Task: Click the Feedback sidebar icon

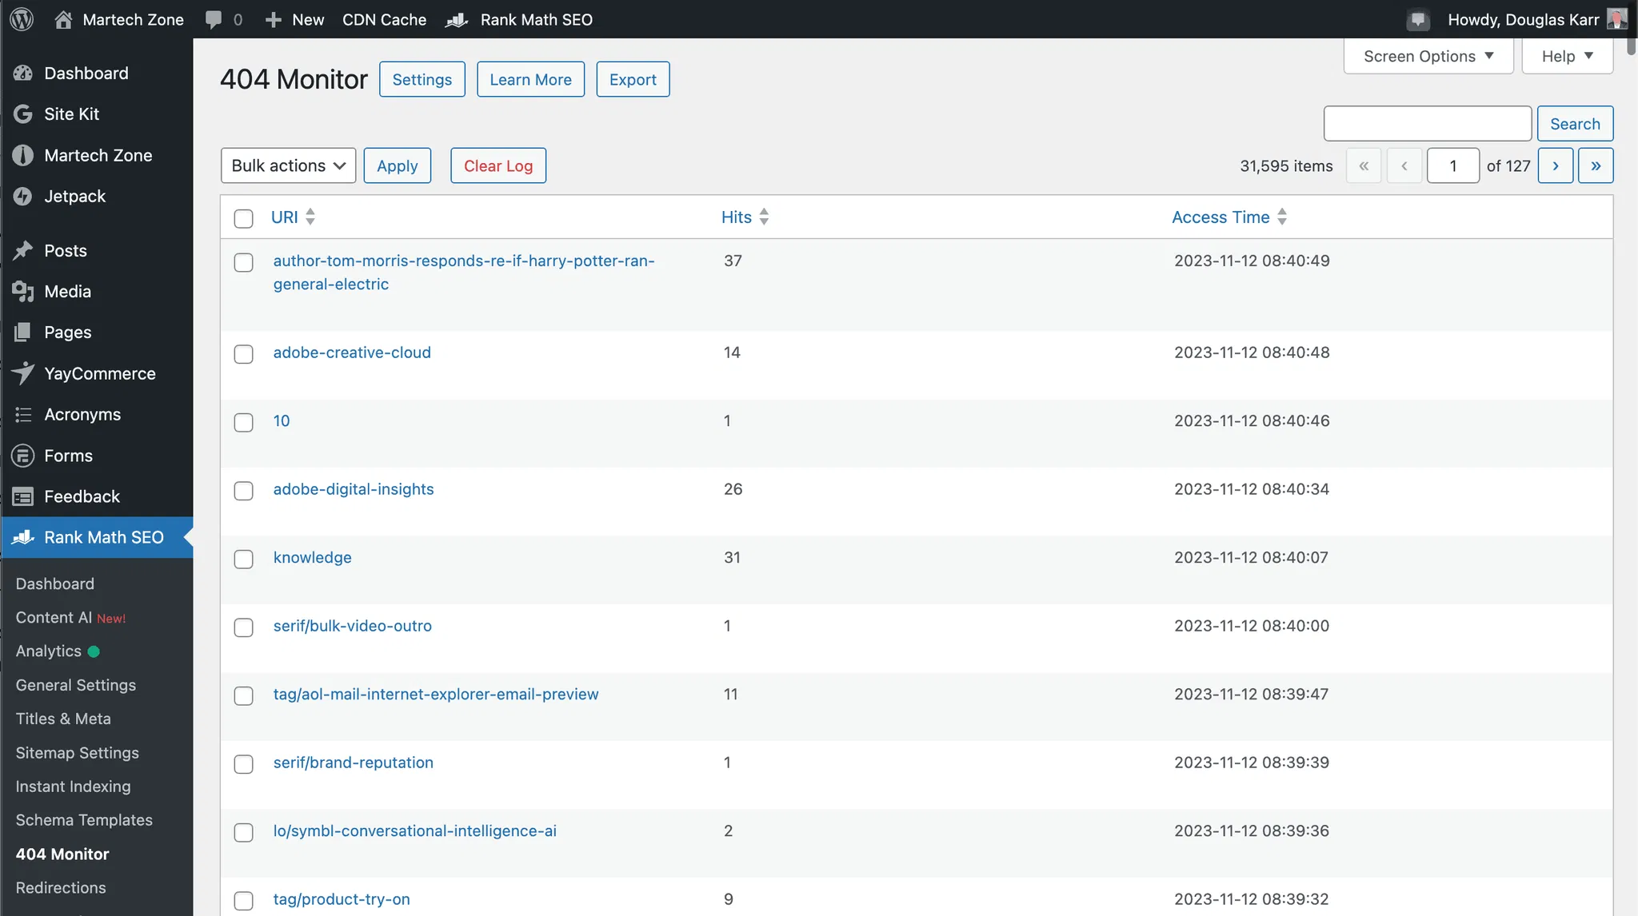Action: tap(23, 496)
